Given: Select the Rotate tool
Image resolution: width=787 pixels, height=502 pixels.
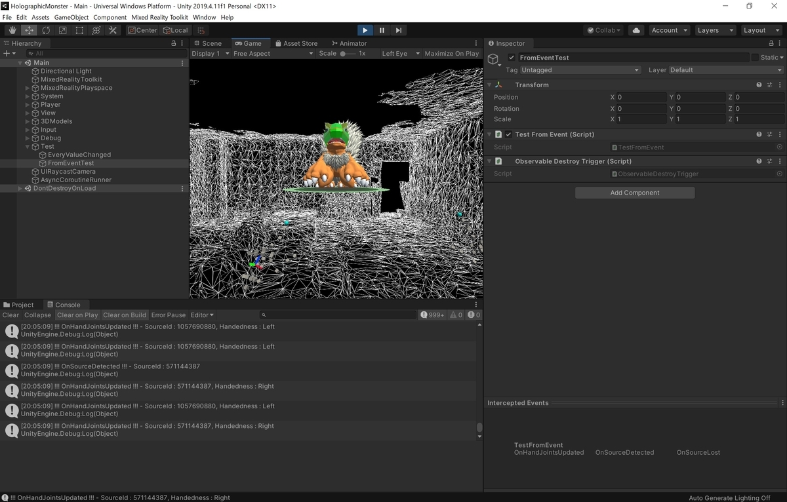Looking at the screenshot, I should [46, 30].
